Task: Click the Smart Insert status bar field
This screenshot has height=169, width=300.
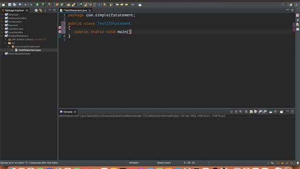Action: pyautogui.click(x=164, y=163)
